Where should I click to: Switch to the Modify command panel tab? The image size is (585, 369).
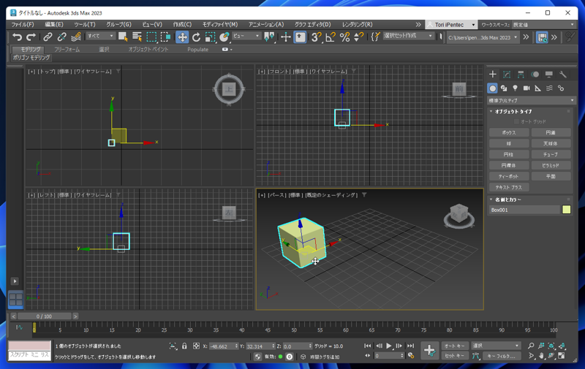(x=507, y=75)
